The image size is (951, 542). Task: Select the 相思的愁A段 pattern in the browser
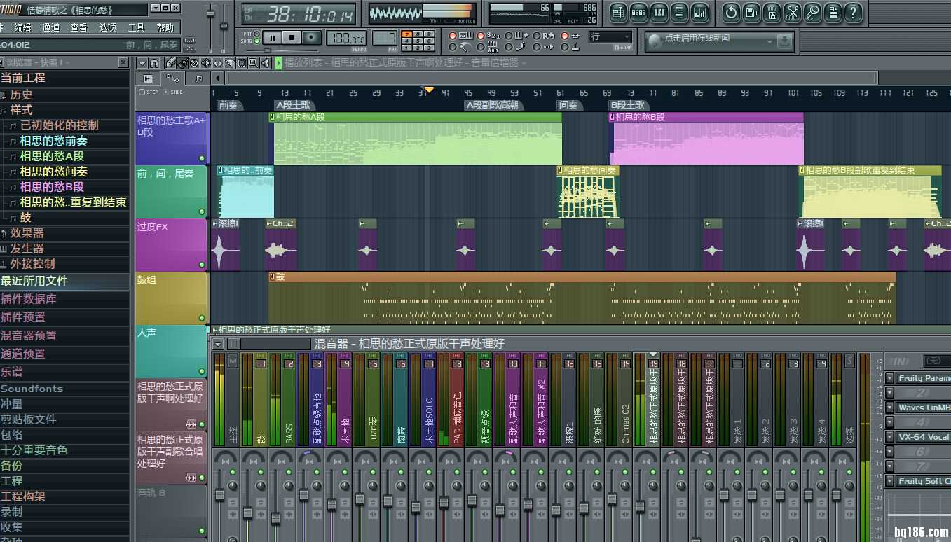click(x=52, y=156)
